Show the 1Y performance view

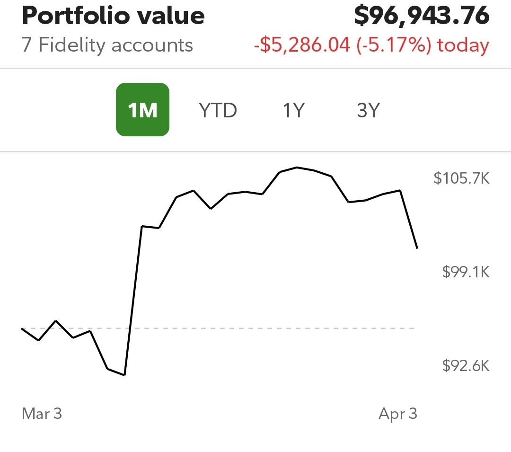tap(293, 110)
